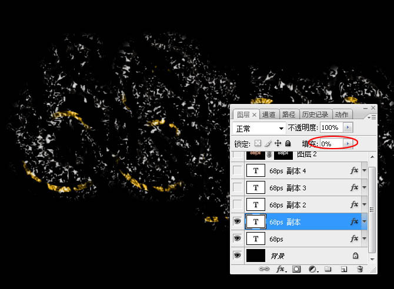Switch to the 路径 tab
394x289 pixels.
tap(289, 115)
